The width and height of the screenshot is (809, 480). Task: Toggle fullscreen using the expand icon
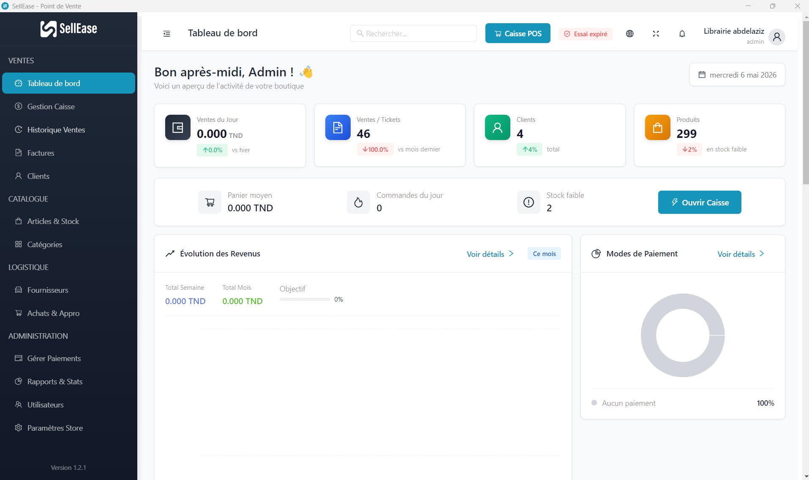tap(656, 34)
